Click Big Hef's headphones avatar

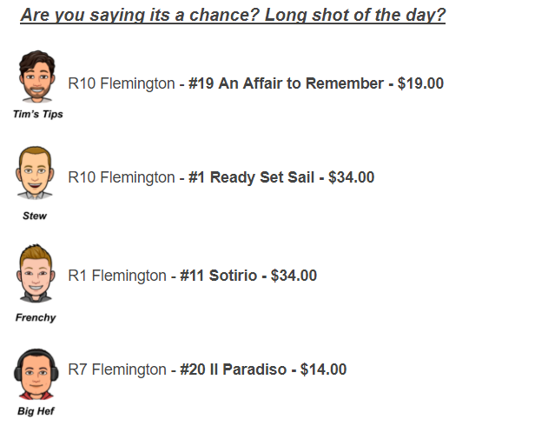(36, 374)
